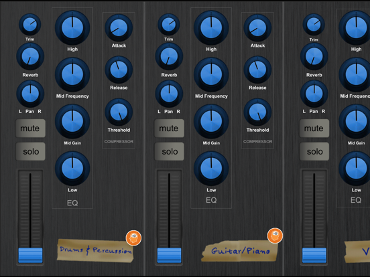Image resolution: width=370 pixels, height=277 pixels.
Task: Click the Mid Gain knob on Guitar/Piano
Action: pos(211,121)
